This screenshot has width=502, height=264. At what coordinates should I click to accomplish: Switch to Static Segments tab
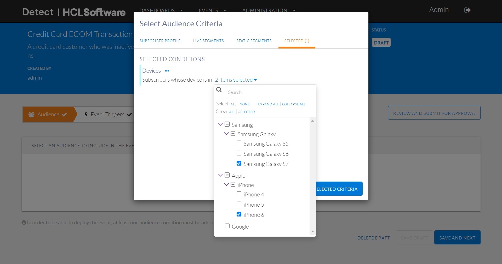pos(254,41)
